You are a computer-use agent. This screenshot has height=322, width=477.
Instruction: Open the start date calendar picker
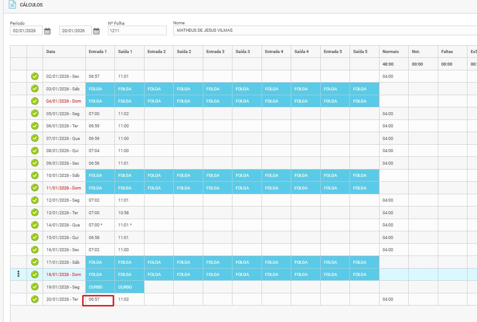(47, 31)
